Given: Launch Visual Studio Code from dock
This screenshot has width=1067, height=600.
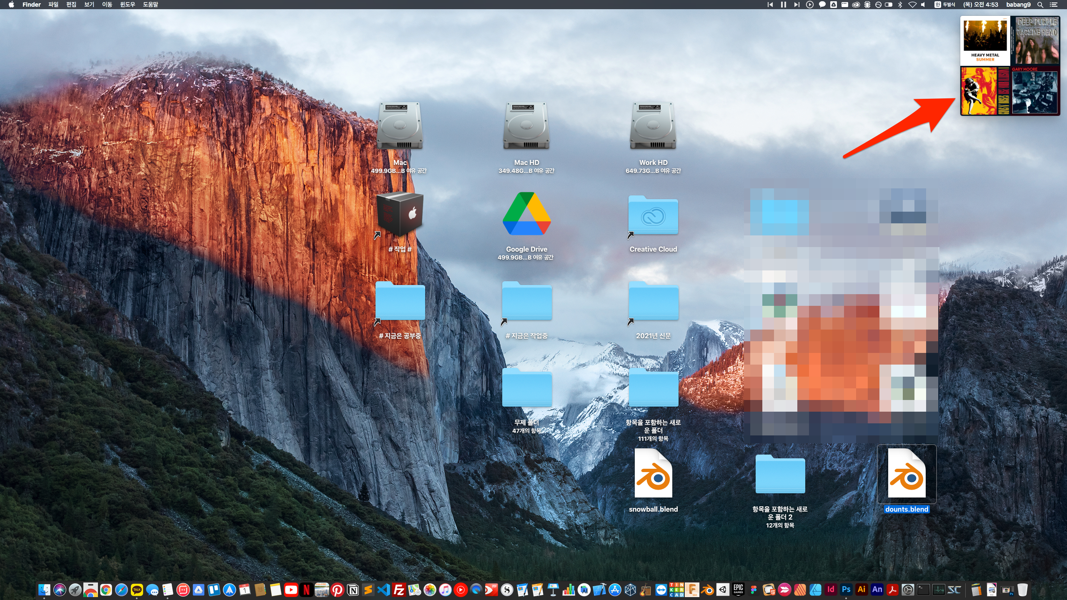Looking at the screenshot, I should click(x=383, y=590).
